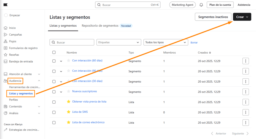Click the Borrar filters link
The width and height of the screenshot is (256, 139).
coord(194,42)
